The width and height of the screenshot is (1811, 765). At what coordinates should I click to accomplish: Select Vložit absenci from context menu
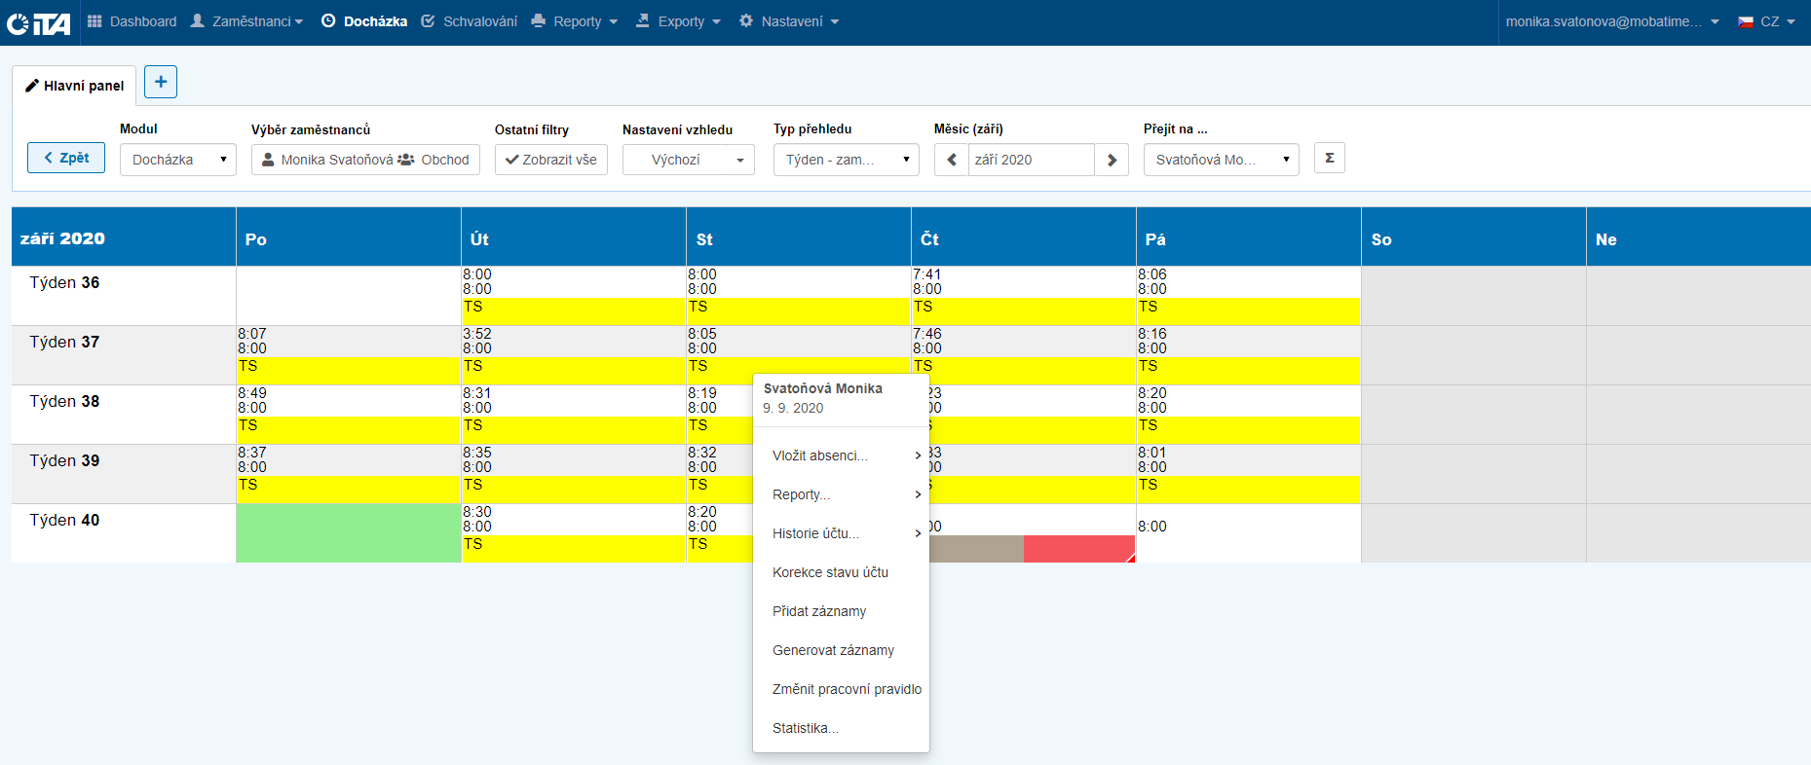tap(820, 455)
